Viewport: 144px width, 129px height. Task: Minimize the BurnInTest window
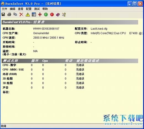click(130, 4)
